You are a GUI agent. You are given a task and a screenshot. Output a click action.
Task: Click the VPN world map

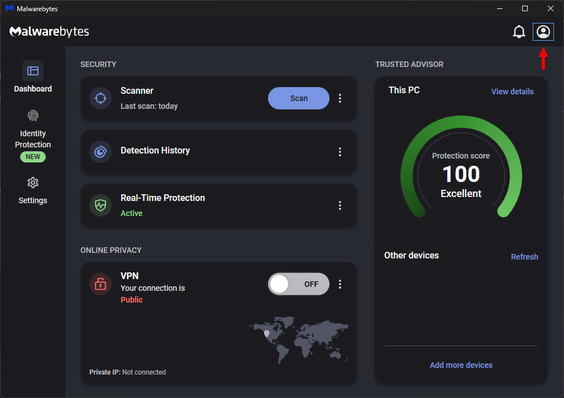click(299, 340)
